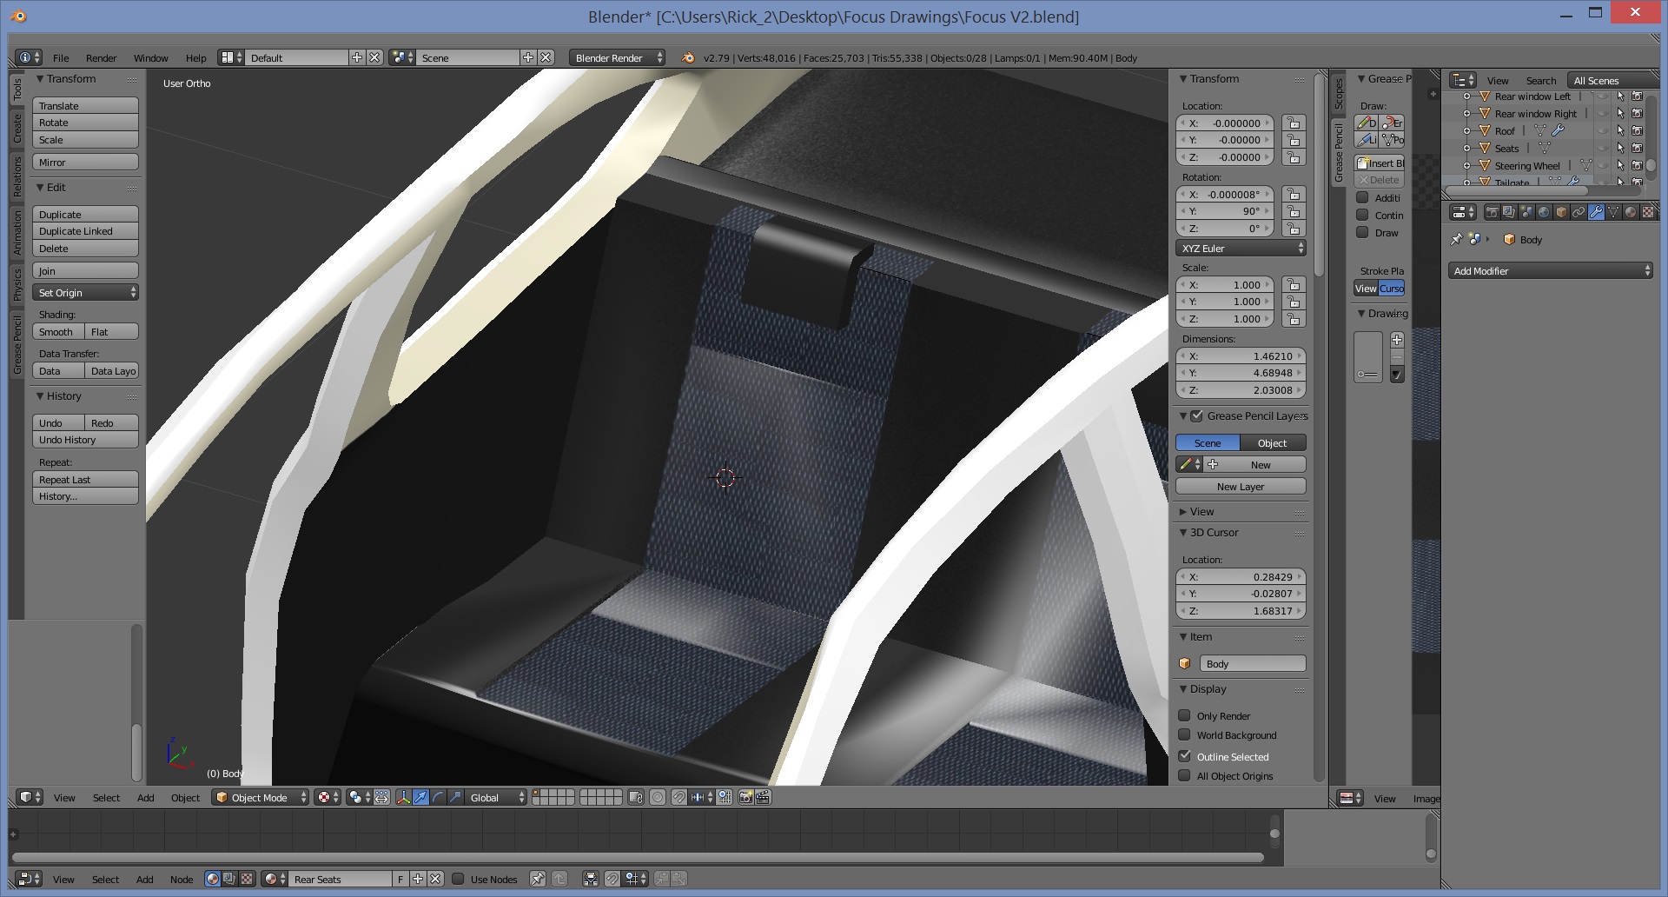Select the translate manipulator arrow icon
Viewport: 1668px width, 897px height.
[420, 797]
